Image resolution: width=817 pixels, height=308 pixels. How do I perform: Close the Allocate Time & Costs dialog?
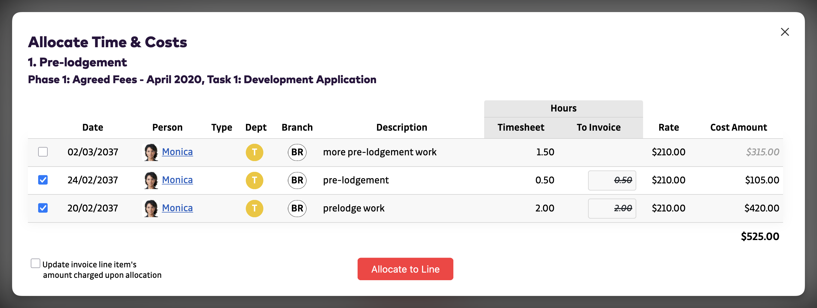click(785, 32)
